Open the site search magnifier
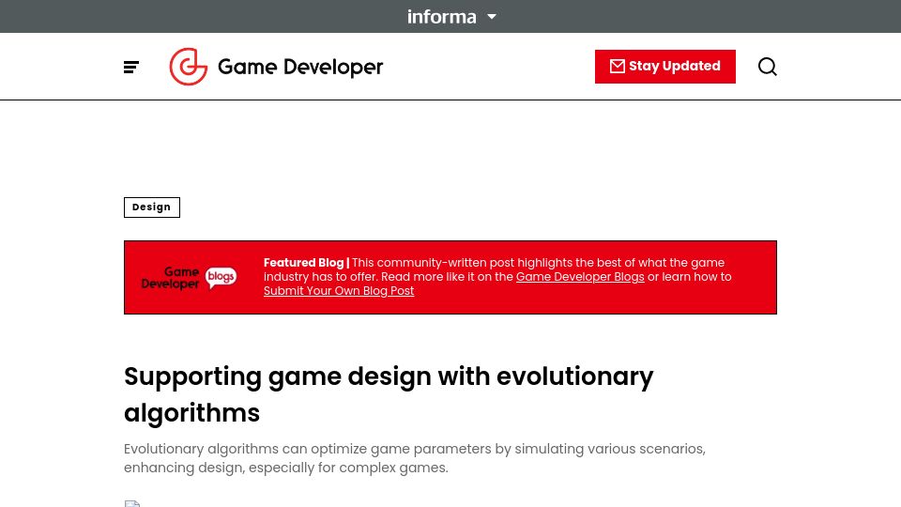The width and height of the screenshot is (901, 507). [x=767, y=67]
